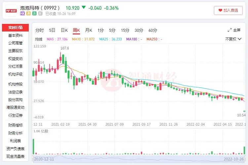
Task: Click the green down-triangle price indicator
Action: click(x=84, y=7)
